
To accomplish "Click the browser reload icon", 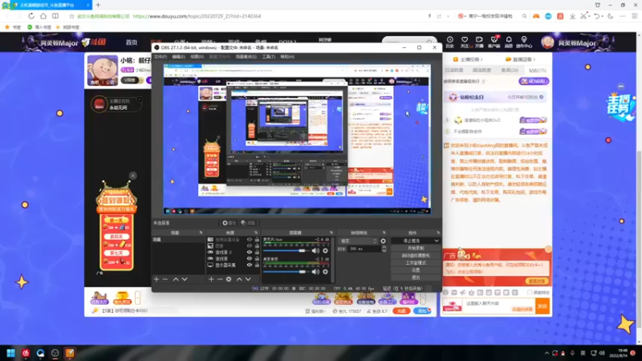I will [31, 16].
